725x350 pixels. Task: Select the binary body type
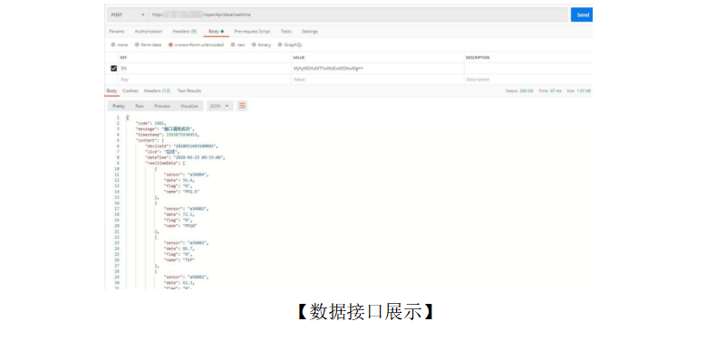pos(261,44)
